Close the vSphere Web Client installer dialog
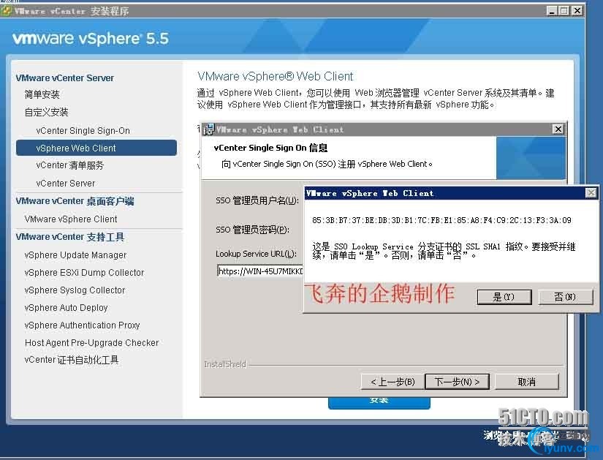603x460 pixels. (x=558, y=129)
